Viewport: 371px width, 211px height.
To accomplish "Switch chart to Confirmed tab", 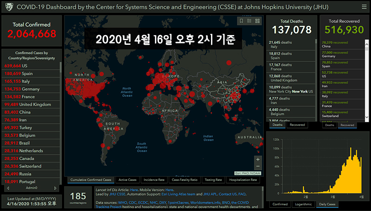I will click(x=280, y=204).
